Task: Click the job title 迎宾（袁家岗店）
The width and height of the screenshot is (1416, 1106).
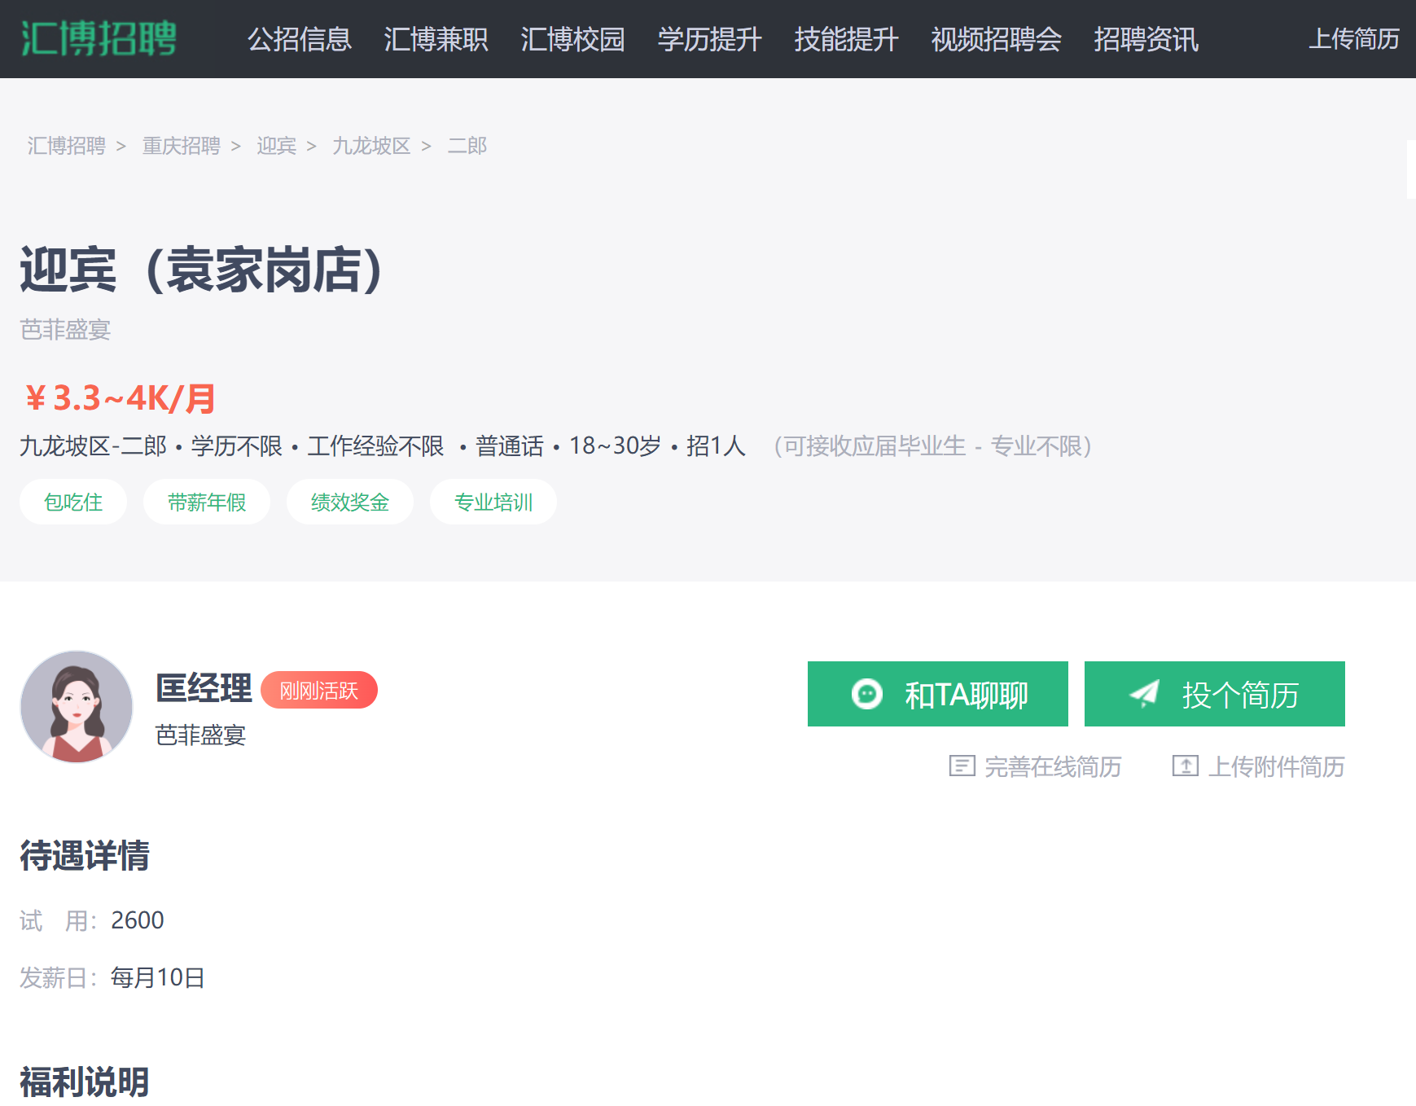Action: [x=201, y=270]
